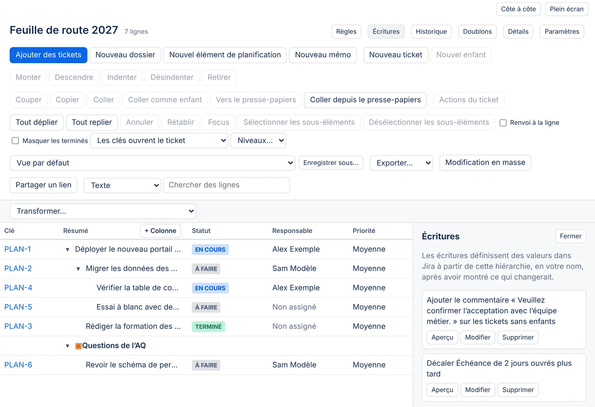
Task: Select the Écritures panel tab
Action: 386,32
